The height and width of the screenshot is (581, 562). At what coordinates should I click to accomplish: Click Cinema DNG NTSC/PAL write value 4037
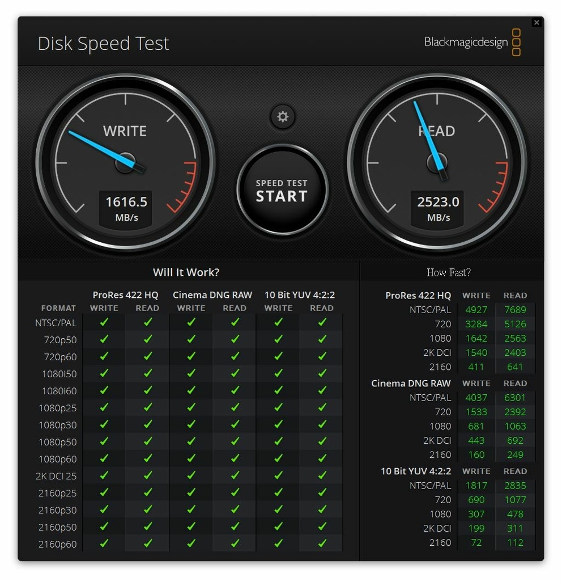click(476, 398)
